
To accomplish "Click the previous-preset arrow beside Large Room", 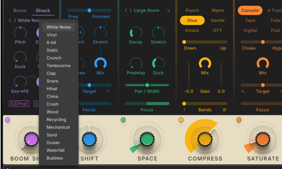I will [125, 10].
